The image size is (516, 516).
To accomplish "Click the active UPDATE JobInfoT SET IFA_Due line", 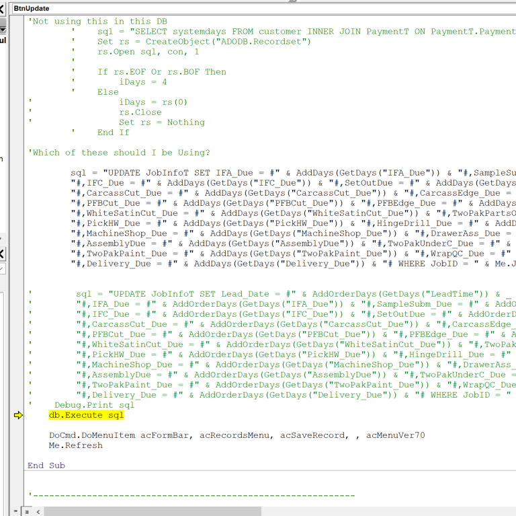I will coord(293,173).
